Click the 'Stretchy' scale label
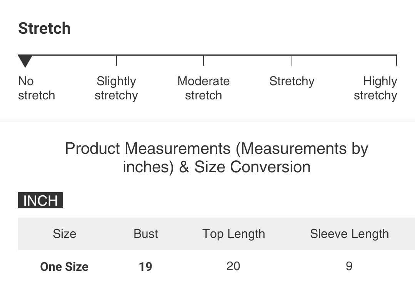The height and width of the screenshot is (282, 415). (292, 81)
